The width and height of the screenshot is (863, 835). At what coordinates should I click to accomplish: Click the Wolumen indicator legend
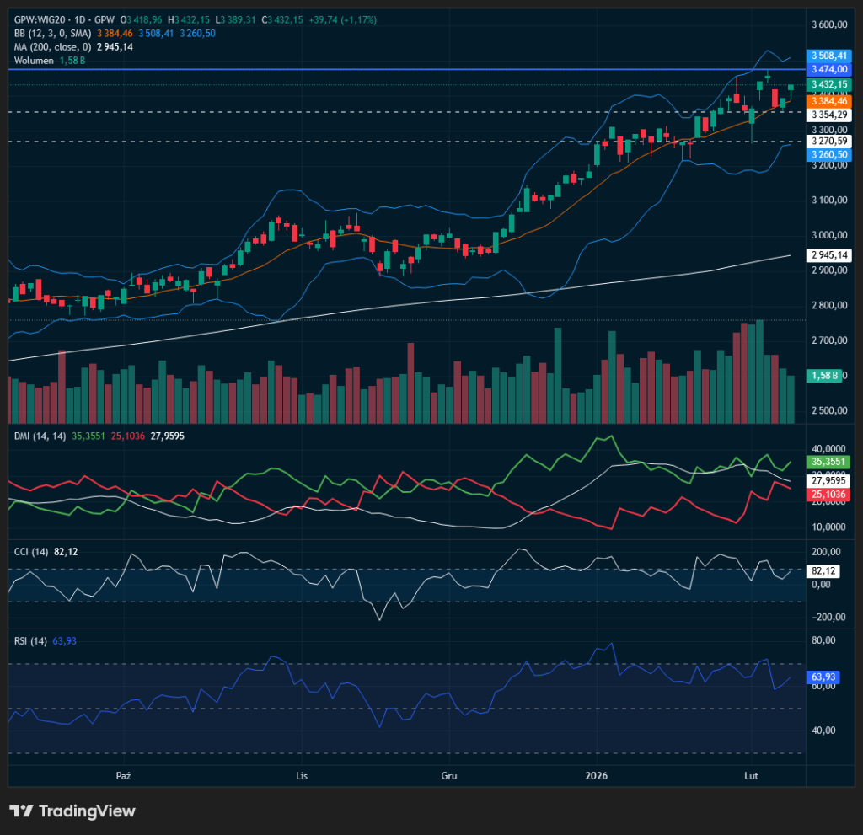[x=35, y=61]
